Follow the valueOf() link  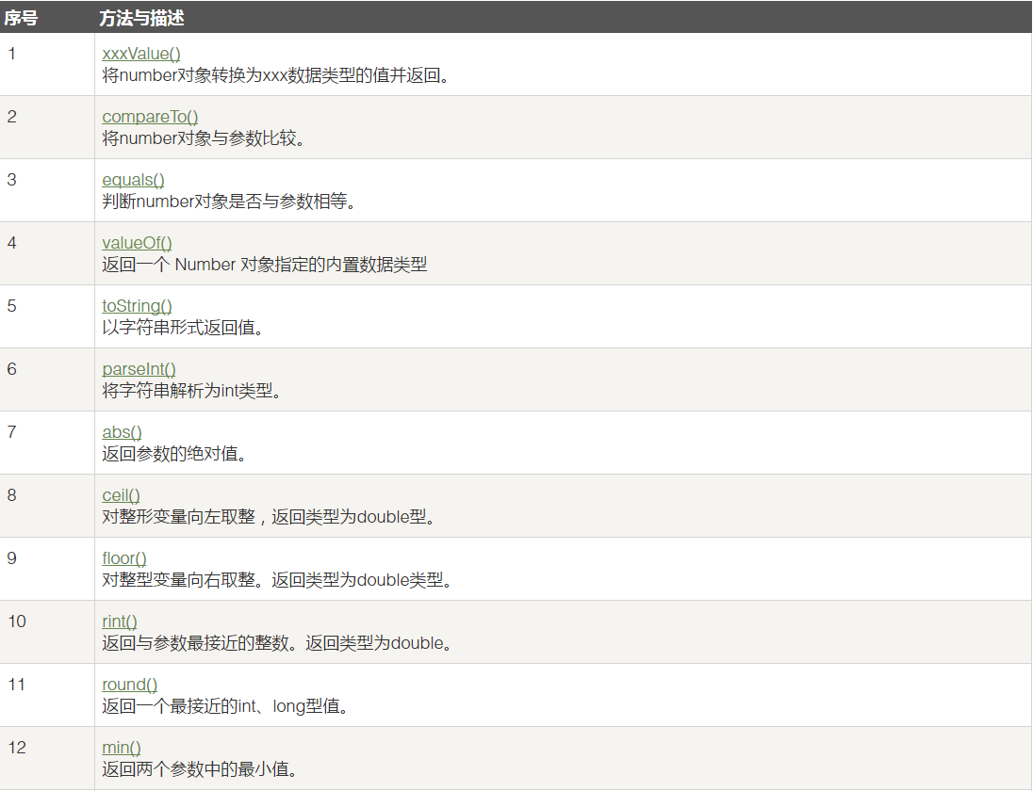point(137,243)
